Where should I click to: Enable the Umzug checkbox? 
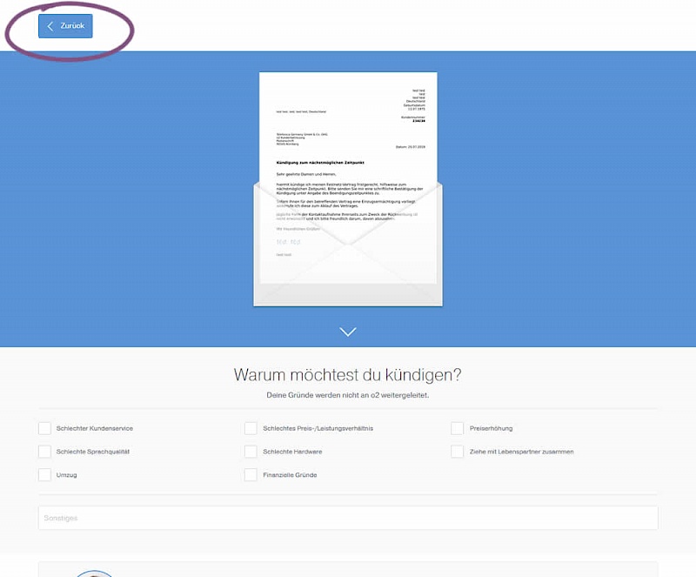44,475
